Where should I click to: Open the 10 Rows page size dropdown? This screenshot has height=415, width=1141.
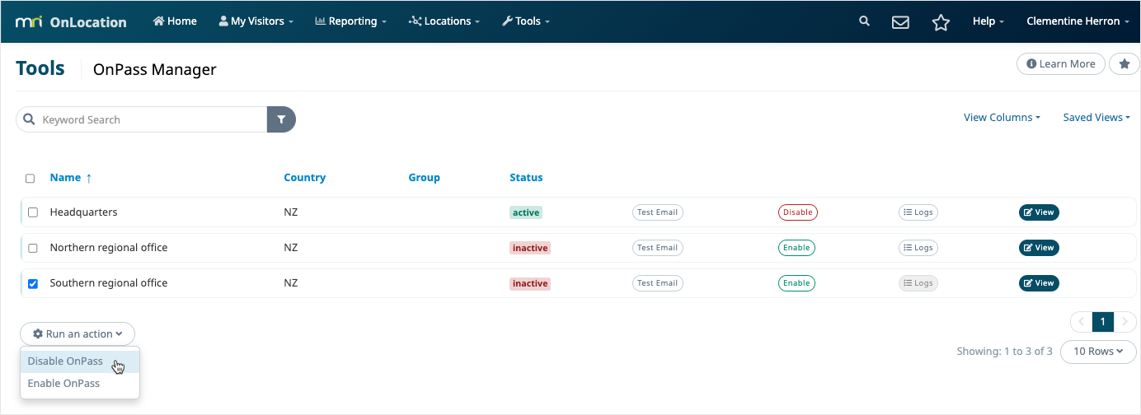[x=1098, y=352]
